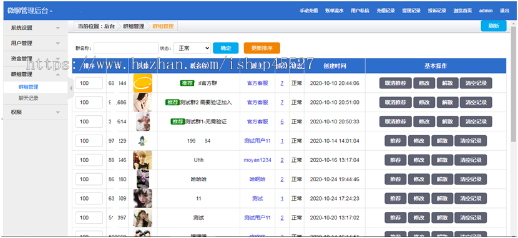Click 清空记录 for 测试群2 row

476,103
